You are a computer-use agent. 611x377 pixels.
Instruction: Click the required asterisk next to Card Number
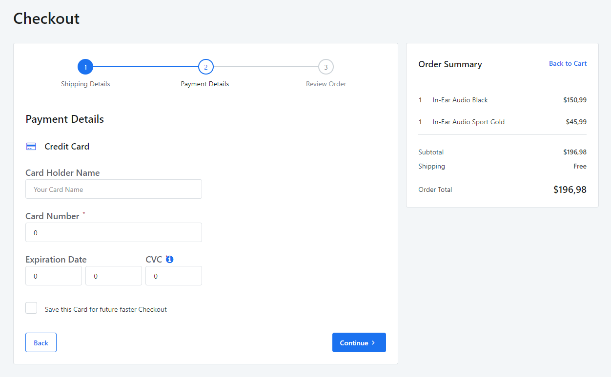[83, 213]
